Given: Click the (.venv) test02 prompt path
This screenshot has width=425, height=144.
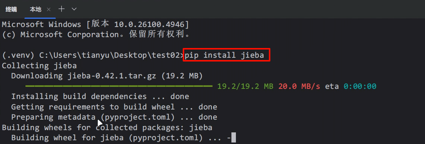Looking at the screenshot, I should point(93,55).
